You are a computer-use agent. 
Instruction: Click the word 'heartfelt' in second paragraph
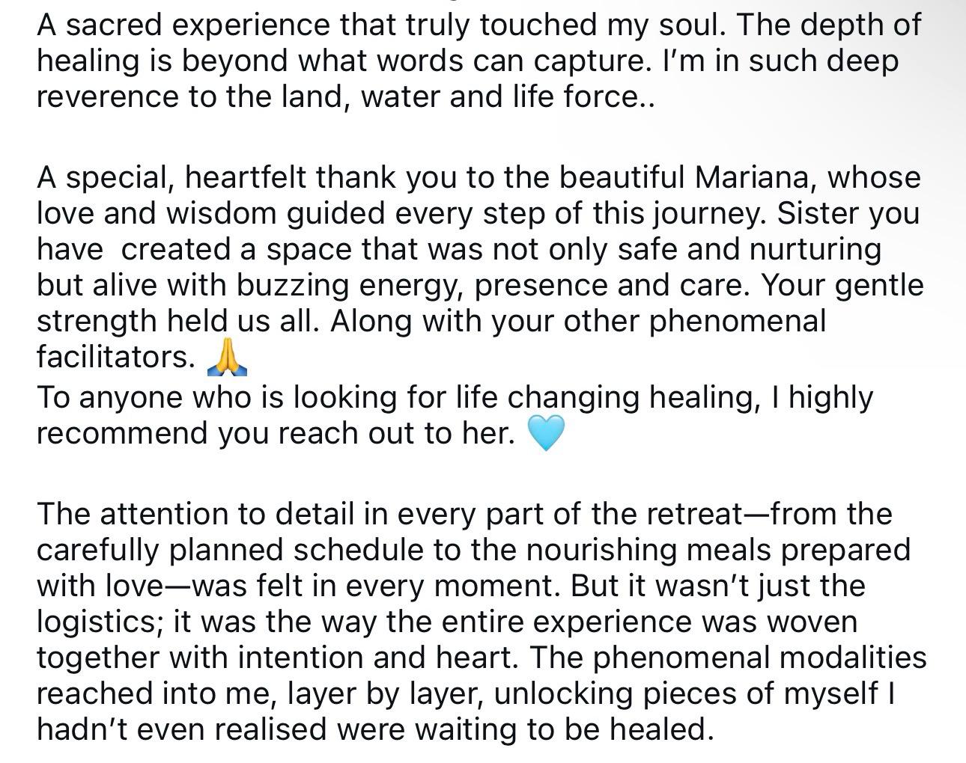coord(246,177)
